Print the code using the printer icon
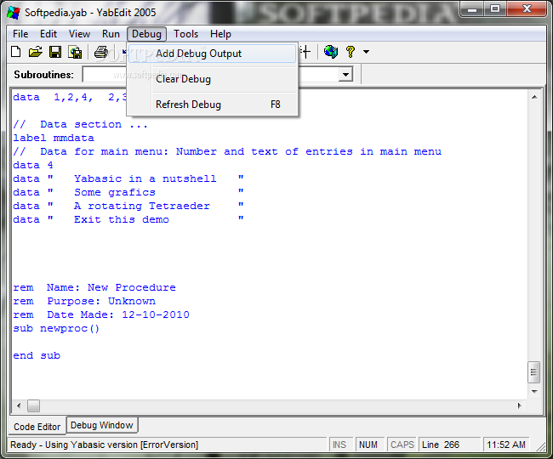This screenshot has width=553, height=459. 101,52
